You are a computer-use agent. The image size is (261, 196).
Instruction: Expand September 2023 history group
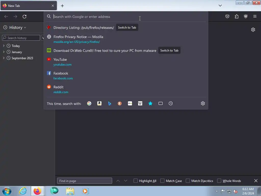click(x=4, y=58)
